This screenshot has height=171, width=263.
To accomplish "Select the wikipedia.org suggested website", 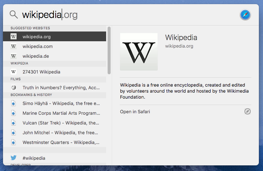I will pos(55,36).
